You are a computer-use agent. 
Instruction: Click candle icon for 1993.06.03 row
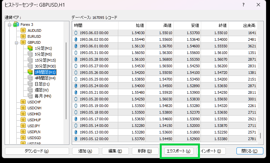point(76,33)
